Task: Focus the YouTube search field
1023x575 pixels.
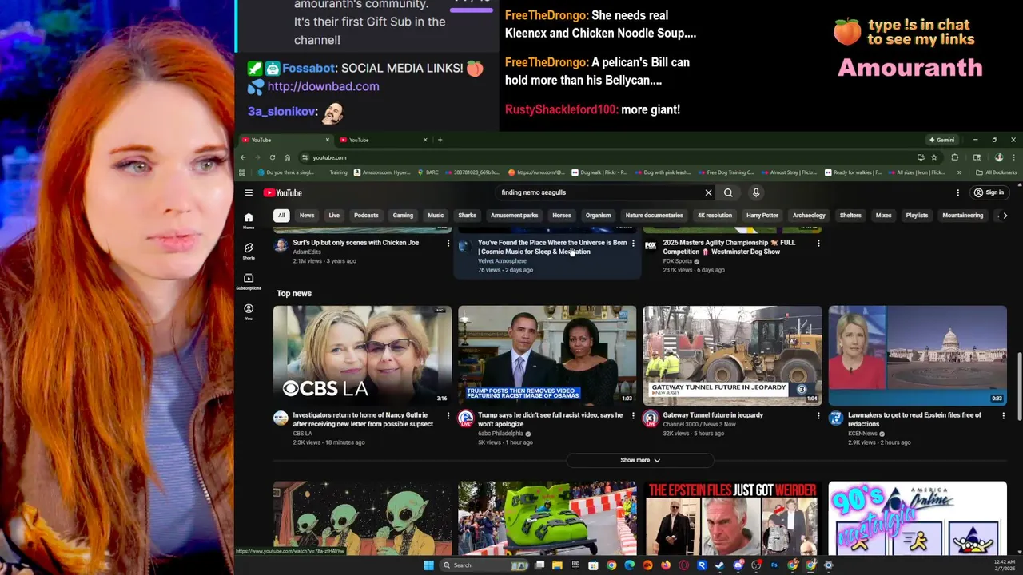Action: tap(599, 192)
